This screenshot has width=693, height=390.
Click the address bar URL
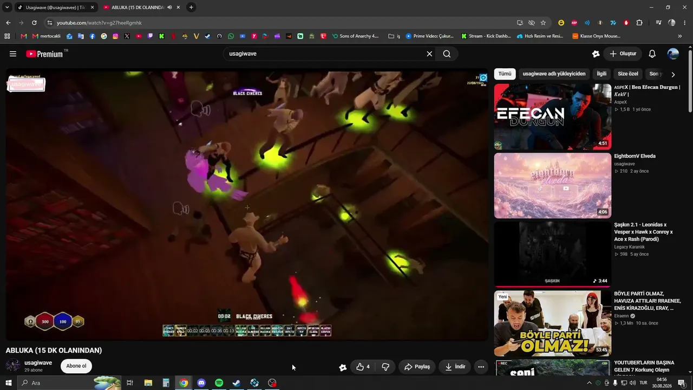point(99,23)
